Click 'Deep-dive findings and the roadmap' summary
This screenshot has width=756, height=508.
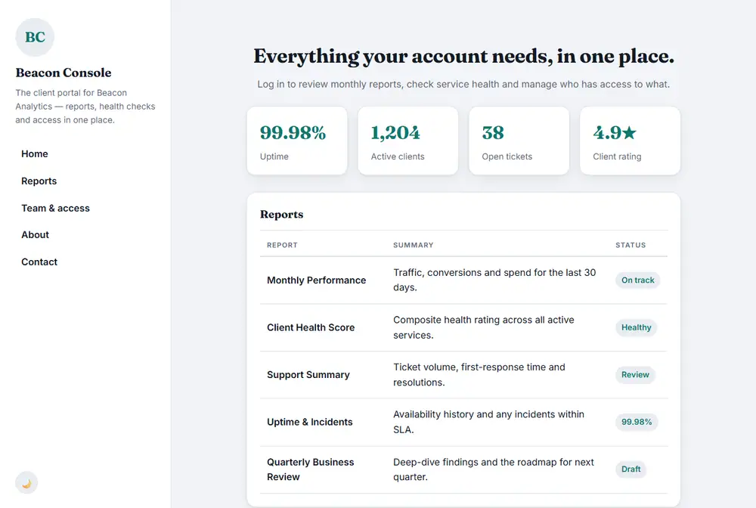493,469
